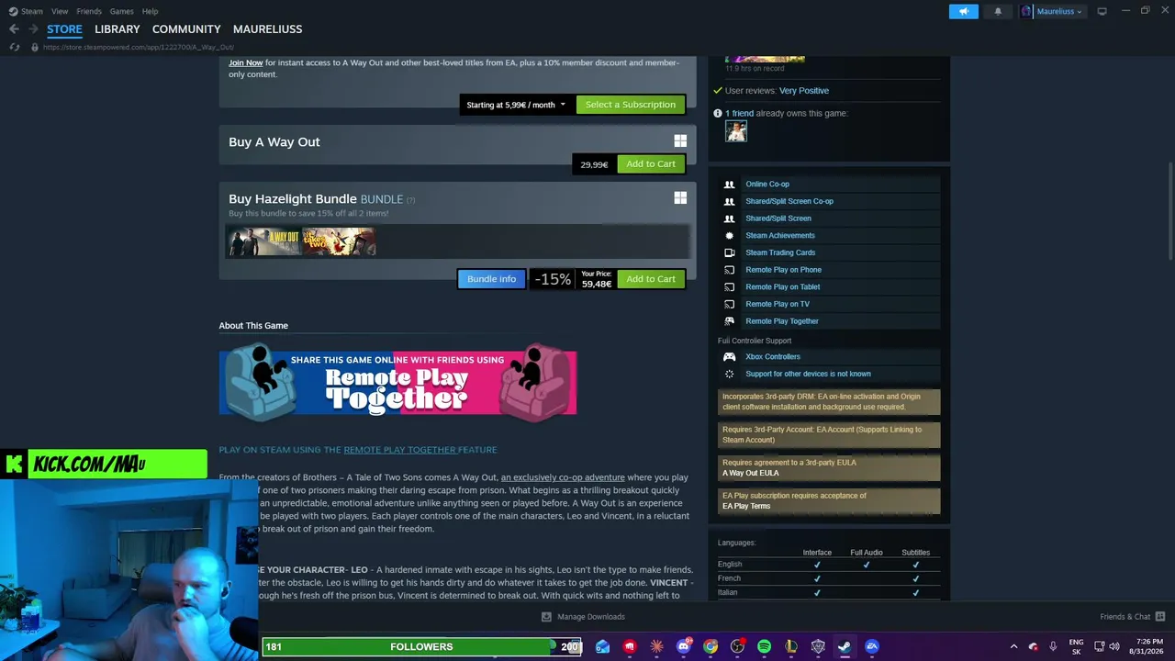Click the It Takes Two bundle thumbnail

339,242
